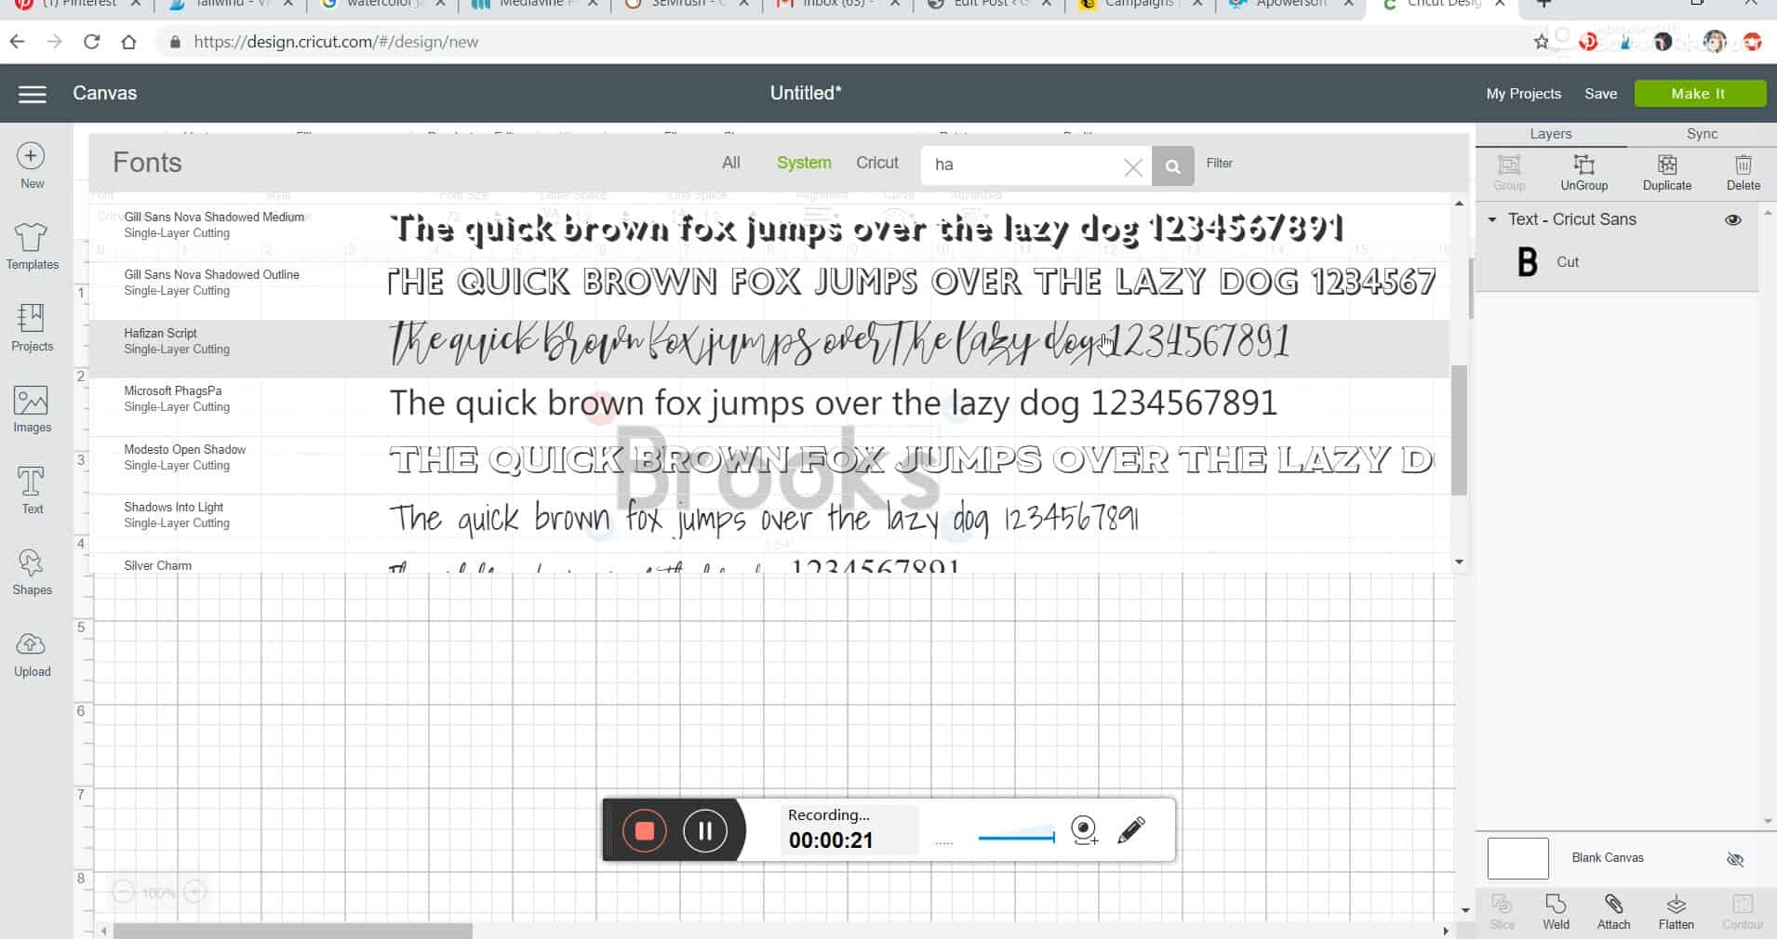Pause the screen recording
The height and width of the screenshot is (939, 1777).
click(705, 830)
